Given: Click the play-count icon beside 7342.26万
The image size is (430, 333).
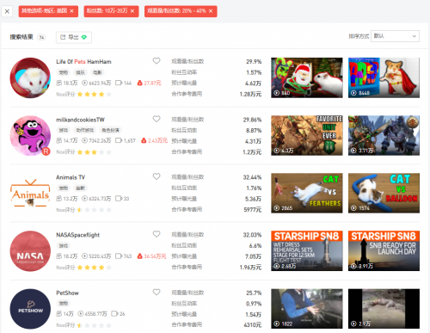Looking at the screenshot, I should [84, 140].
